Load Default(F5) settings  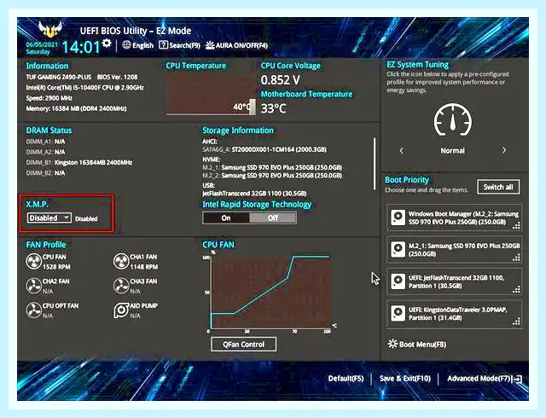click(346, 378)
